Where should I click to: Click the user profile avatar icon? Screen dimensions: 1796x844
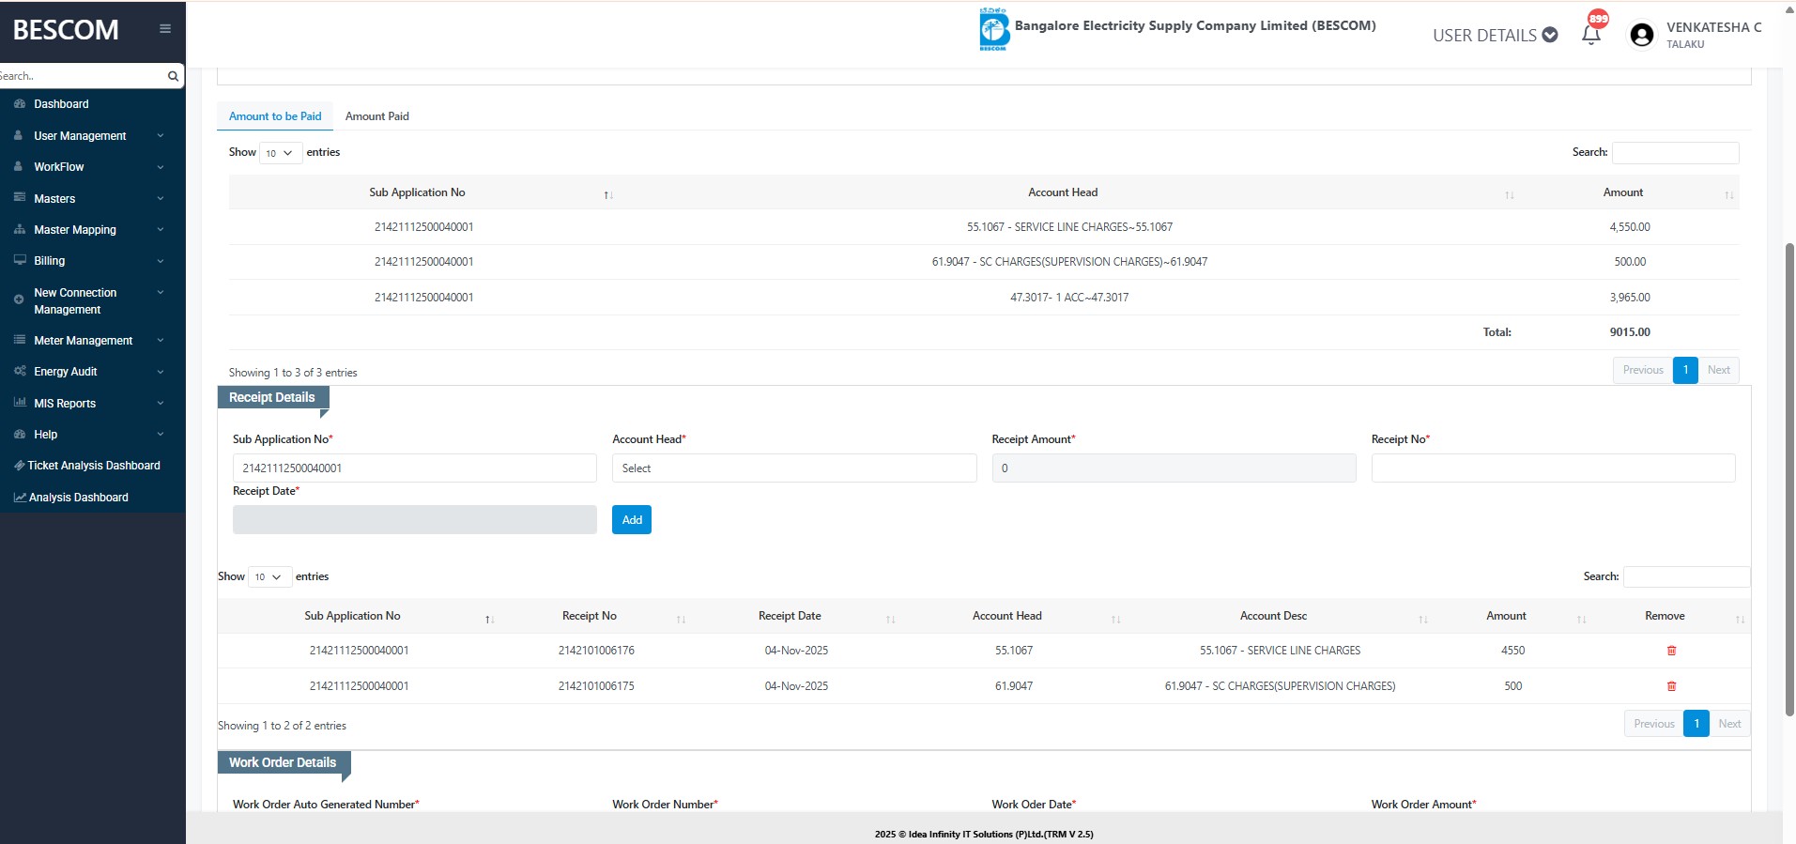point(1642,35)
